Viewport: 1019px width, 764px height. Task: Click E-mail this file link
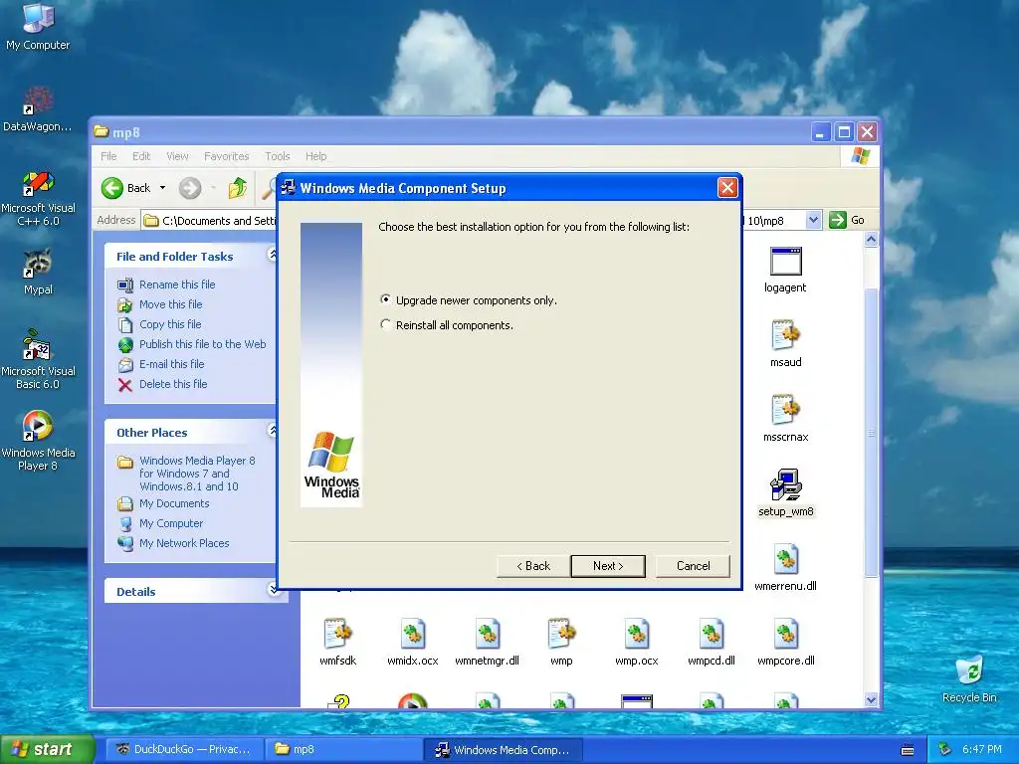click(x=171, y=364)
